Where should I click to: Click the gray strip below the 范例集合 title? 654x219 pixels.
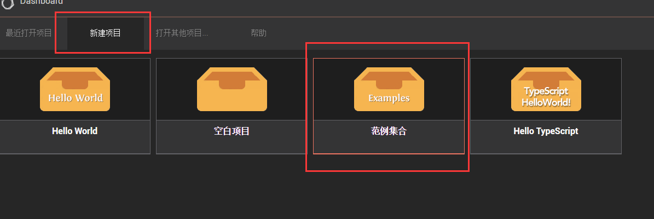[x=389, y=145]
